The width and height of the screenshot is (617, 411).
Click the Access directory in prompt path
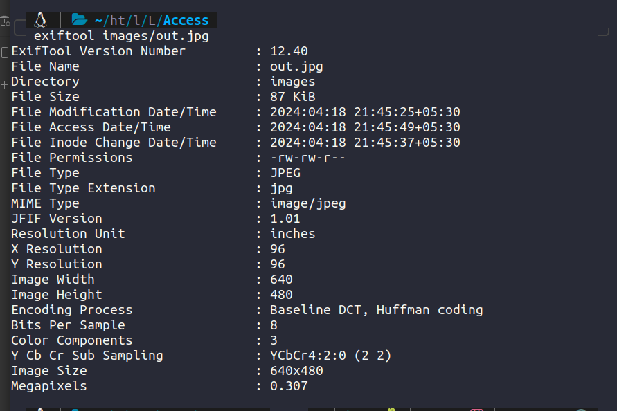point(186,20)
